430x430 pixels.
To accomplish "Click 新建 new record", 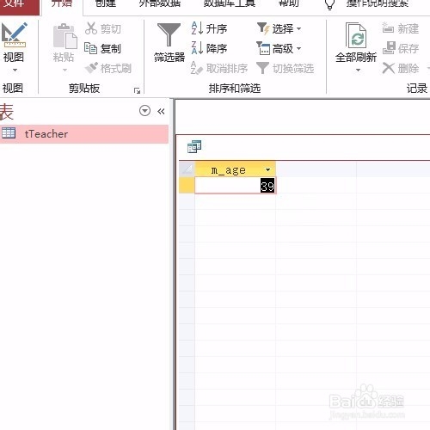I will click(401, 28).
